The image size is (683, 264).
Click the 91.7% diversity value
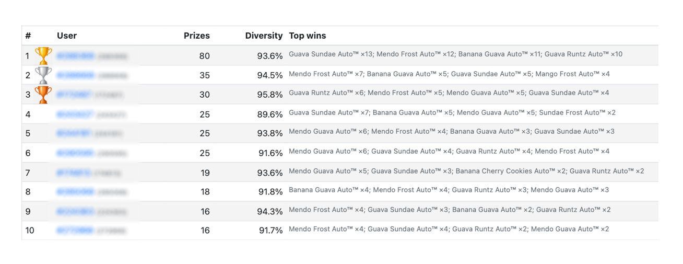click(x=270, y=230)
